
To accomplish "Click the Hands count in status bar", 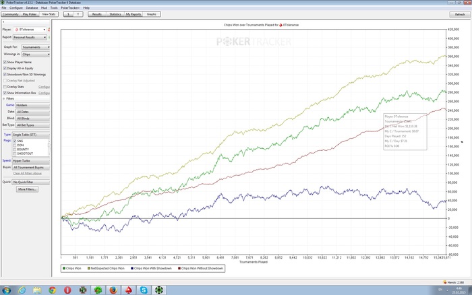I will (x=454, y=282).
